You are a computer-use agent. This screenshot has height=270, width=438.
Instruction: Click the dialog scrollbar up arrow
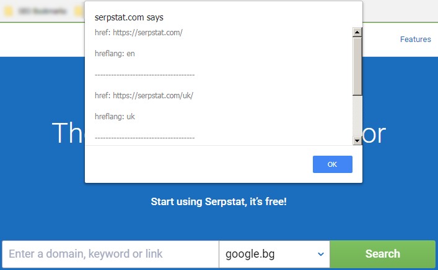pos(357,32)
